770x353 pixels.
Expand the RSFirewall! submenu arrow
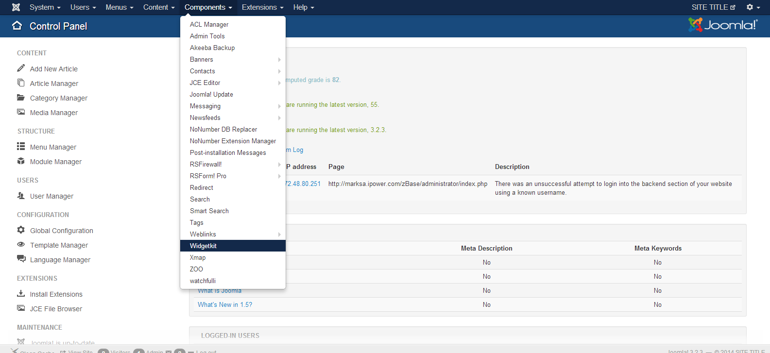[279, 165]
